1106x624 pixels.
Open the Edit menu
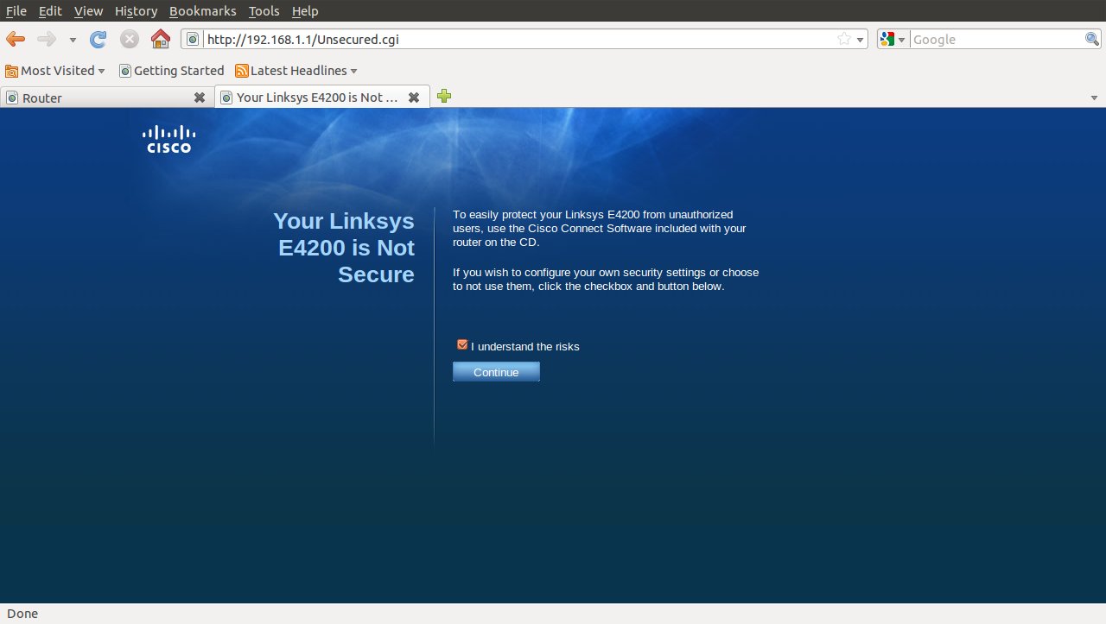pos(50,11)
